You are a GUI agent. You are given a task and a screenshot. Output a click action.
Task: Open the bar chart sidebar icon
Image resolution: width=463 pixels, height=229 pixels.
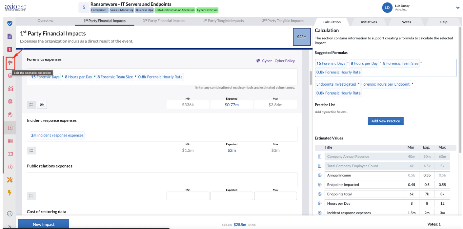point(10,89)
